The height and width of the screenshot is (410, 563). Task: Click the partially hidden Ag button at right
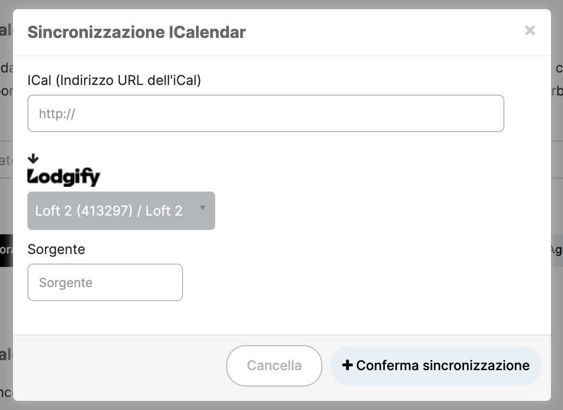[557, 251]
